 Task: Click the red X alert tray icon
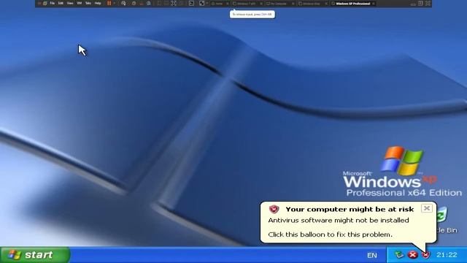click(413, 255)
